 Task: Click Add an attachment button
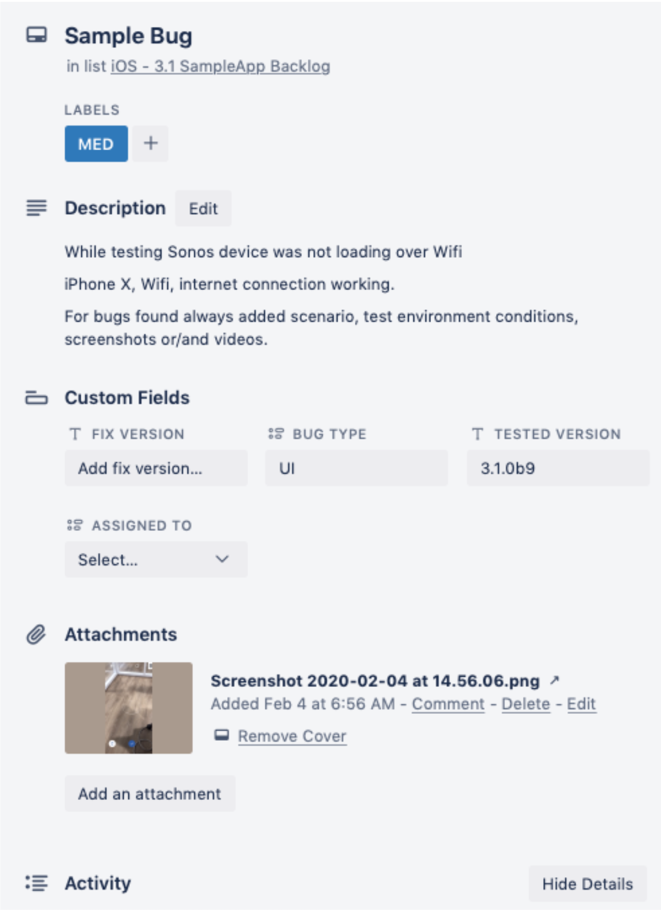point(149,794)
